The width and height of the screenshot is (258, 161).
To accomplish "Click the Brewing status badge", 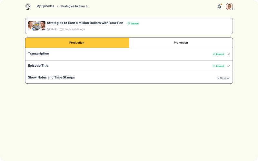I will (223, 78).
